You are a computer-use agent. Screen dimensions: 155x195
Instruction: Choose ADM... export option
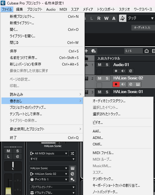pyautogui.click(x=118, y=138)
